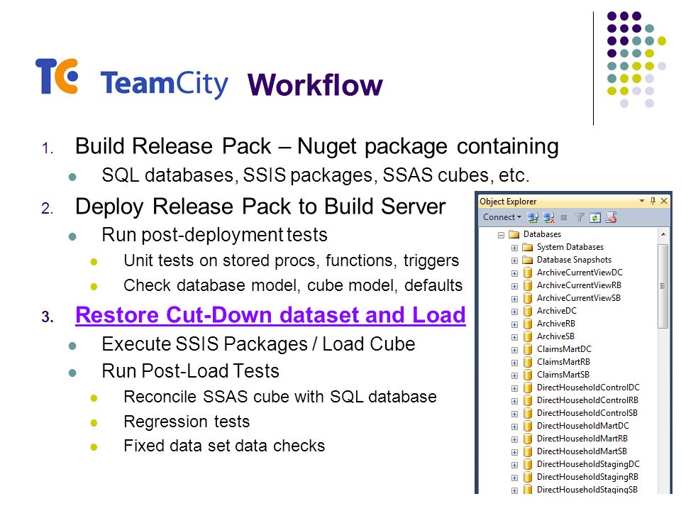Expand the ClaimsMartDC database node

click(515, 350)
